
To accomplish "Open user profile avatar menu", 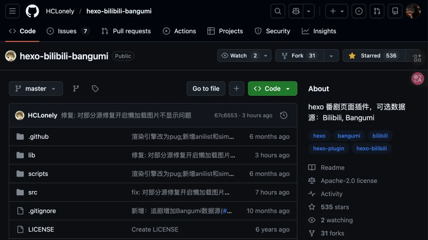I will coord(413,11).
